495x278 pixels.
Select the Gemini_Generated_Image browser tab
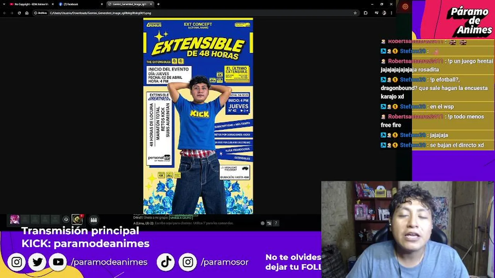[x=130, y=4]
